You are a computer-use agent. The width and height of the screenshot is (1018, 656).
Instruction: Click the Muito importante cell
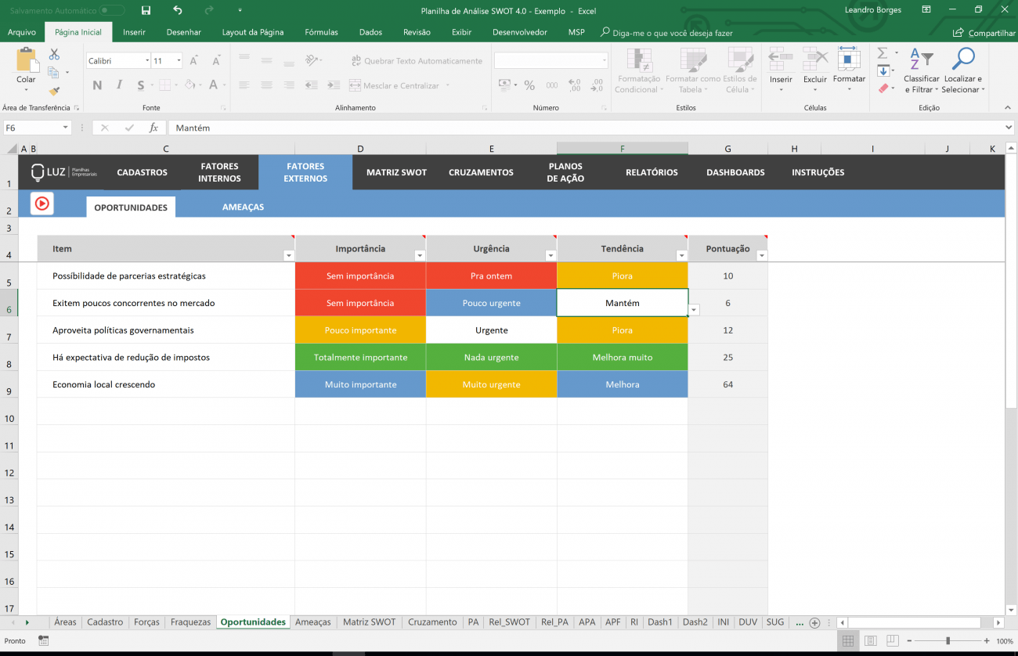tap(360, 384)
